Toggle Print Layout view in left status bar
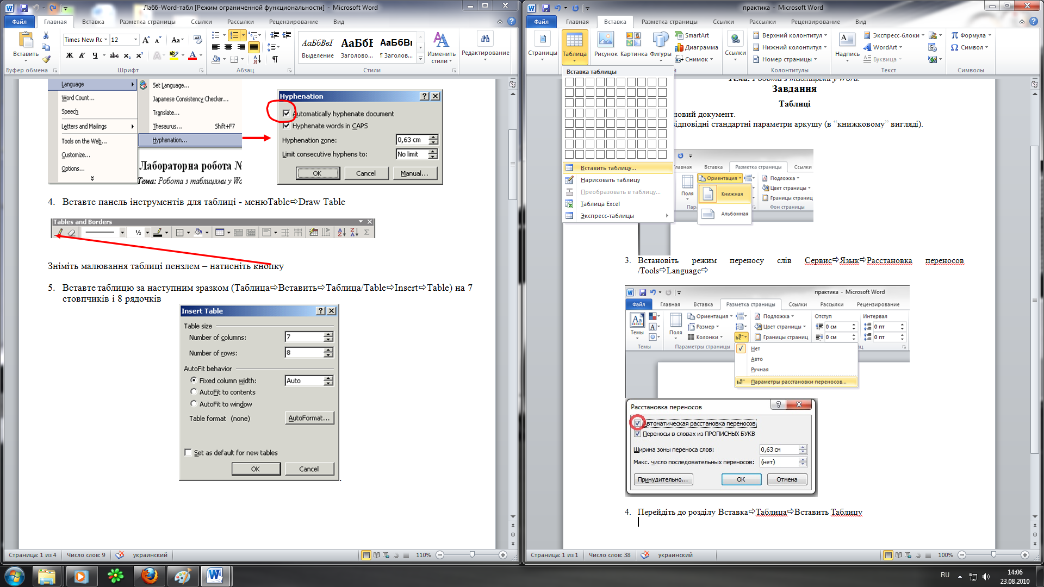The height and width of the screenshot is (587, 1044). click(366, 555)
